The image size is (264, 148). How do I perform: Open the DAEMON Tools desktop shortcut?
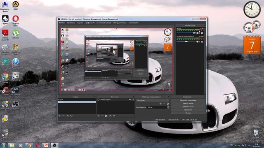pos(16,63)
